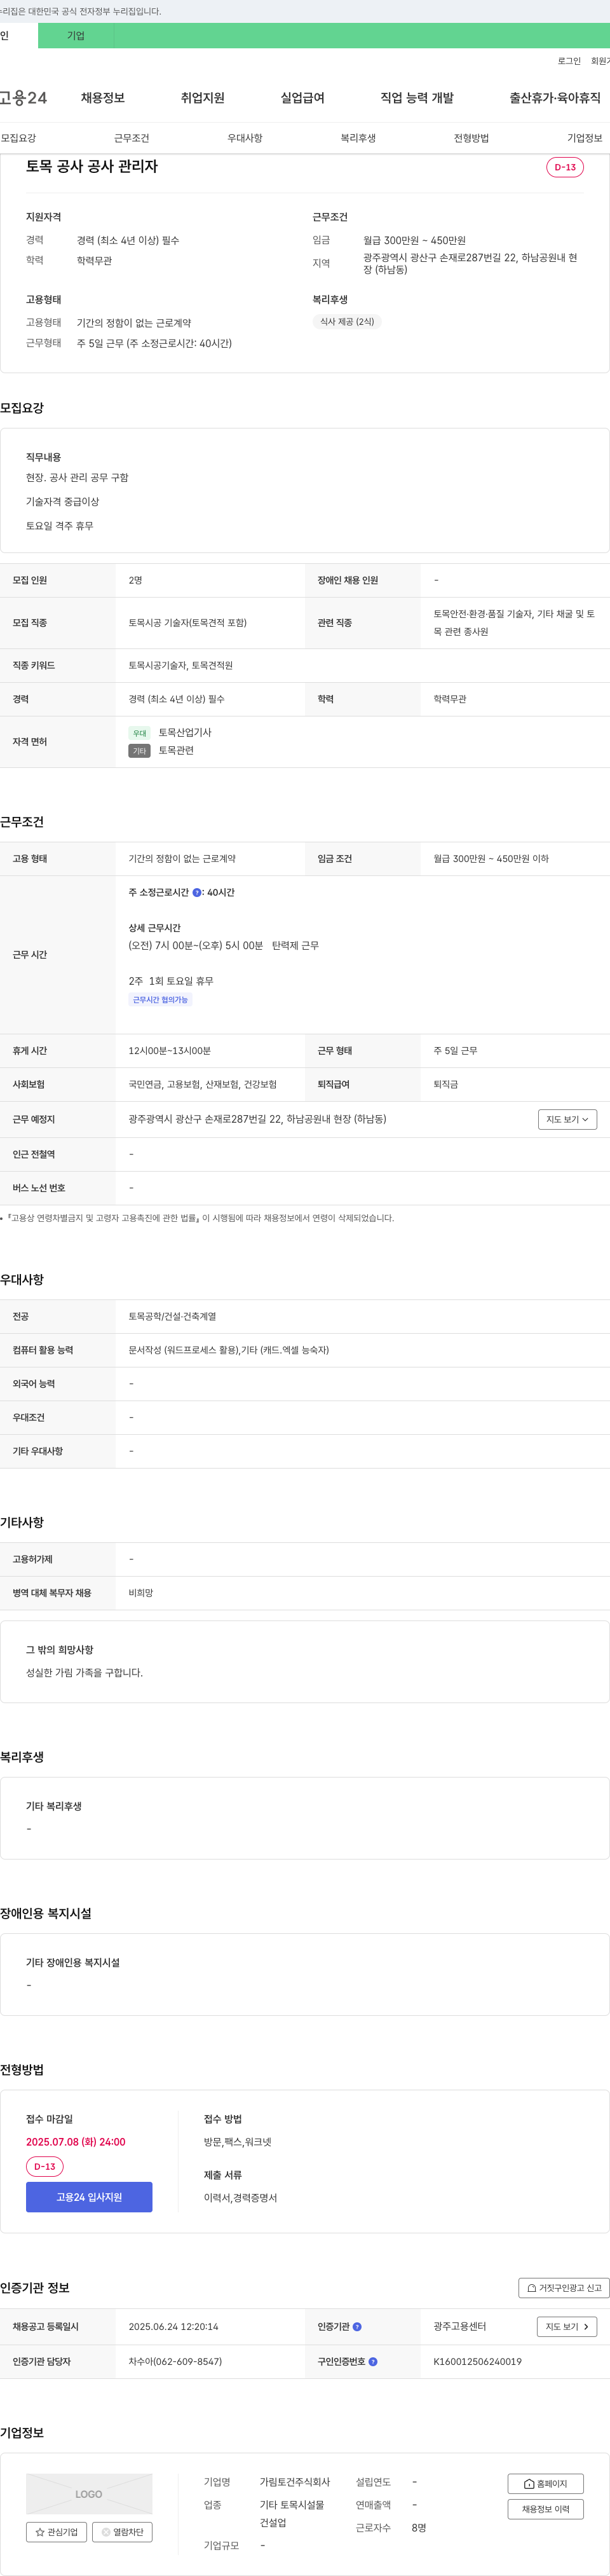The height and width of the screenshot is (2576, 610).
Task: Click the 로그인 link
Action: tap(569, 61)
